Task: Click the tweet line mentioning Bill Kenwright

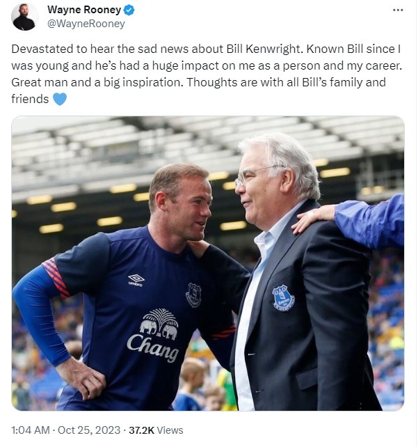Action: 206,49
